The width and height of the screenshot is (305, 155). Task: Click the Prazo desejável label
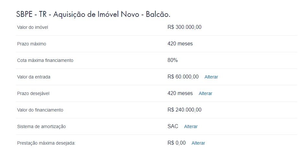[33, 93]
